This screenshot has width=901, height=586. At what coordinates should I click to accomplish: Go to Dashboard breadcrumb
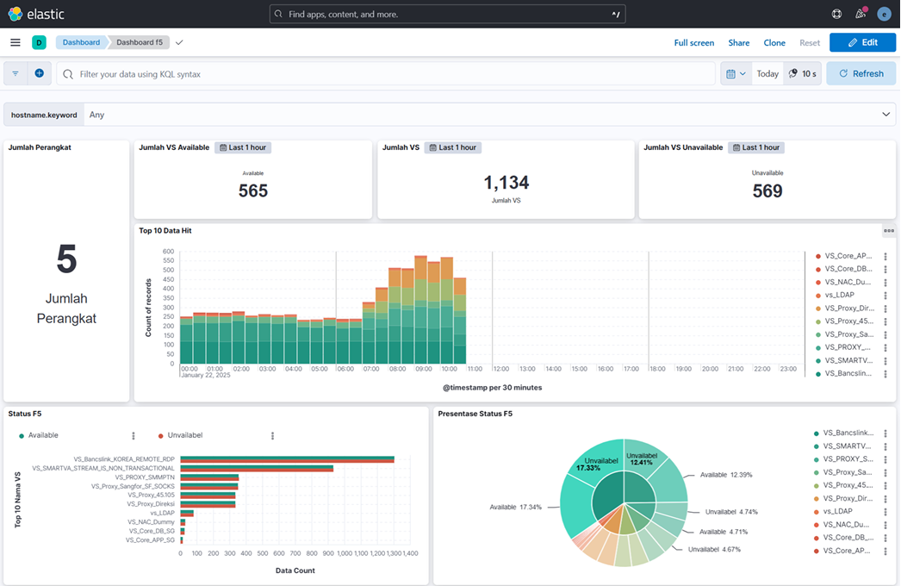[80, 42]
